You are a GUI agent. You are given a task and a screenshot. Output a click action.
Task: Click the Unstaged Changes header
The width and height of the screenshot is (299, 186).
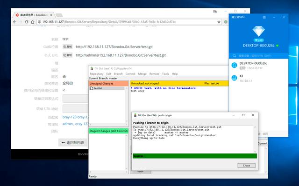point(108,84)
